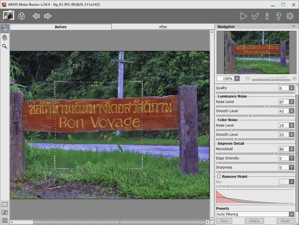Open preferences with the gear icon
The image size is (299, 225).
(290, 16)
